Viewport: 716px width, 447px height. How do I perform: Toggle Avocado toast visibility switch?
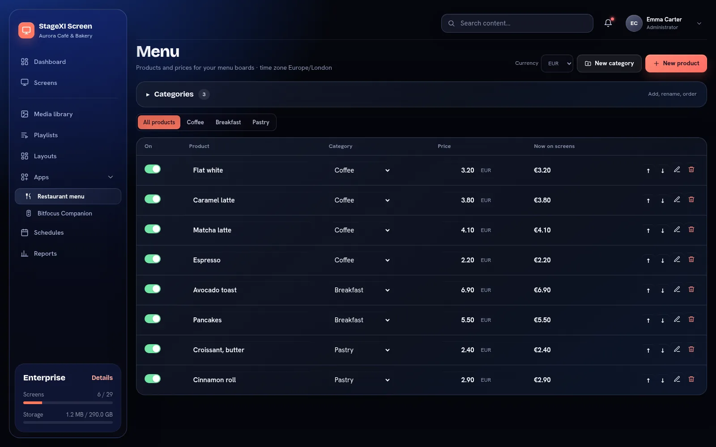(x=153, y=289)
